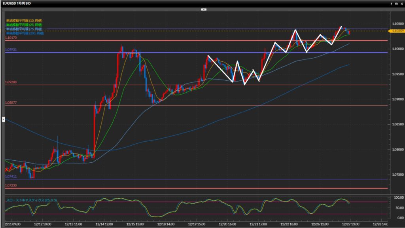
Task: Click the 12/15 13:00 time axis label
Action: point(135,224)
